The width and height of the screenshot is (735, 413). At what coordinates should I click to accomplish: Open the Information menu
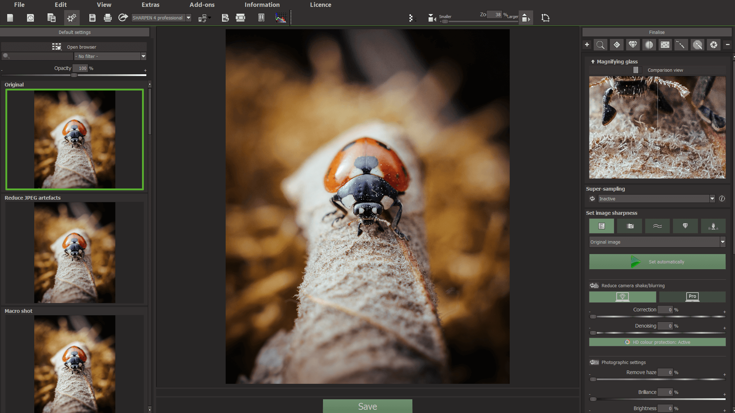[262, 5]
